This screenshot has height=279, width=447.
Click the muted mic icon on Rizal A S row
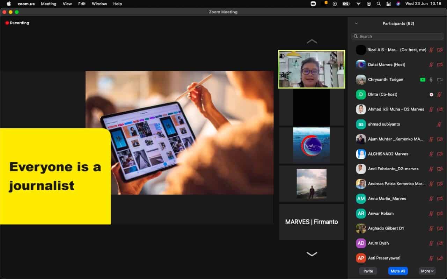click(x=431, y=50)
